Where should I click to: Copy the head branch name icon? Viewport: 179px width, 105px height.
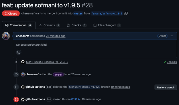(x=126, y=13)
